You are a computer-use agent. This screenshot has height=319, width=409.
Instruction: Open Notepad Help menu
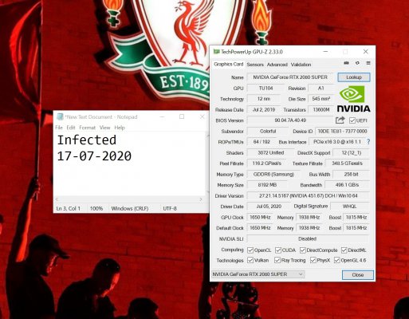pos(120,128)
